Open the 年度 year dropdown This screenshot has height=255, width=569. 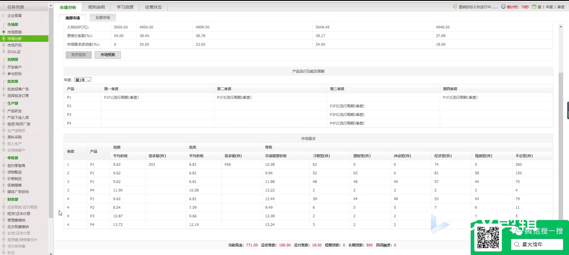click(83, 80)
